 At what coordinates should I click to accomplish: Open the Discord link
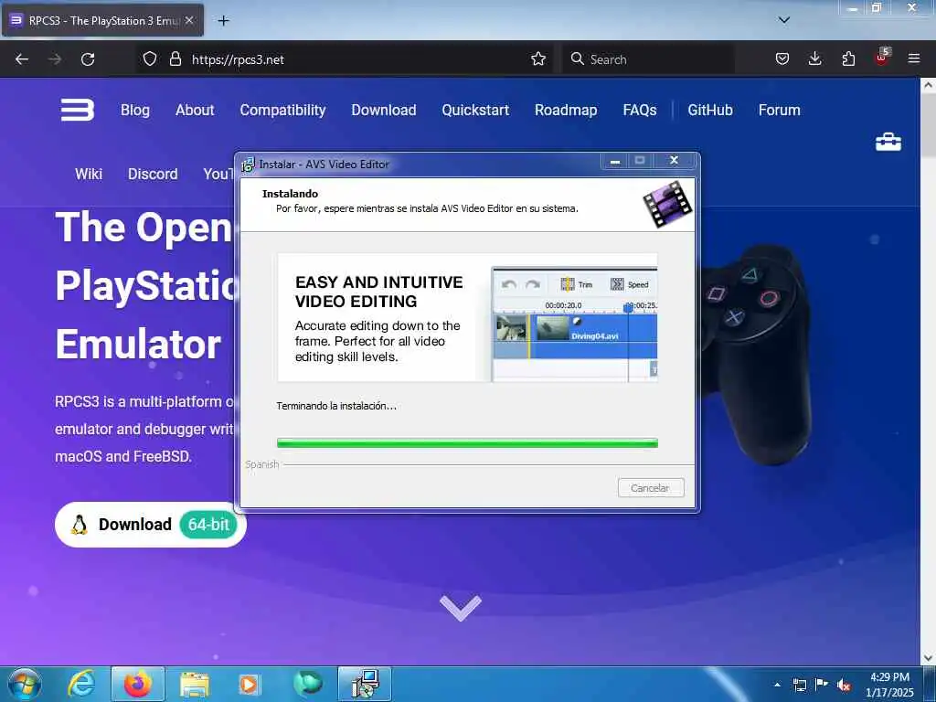tap(153, 174)
